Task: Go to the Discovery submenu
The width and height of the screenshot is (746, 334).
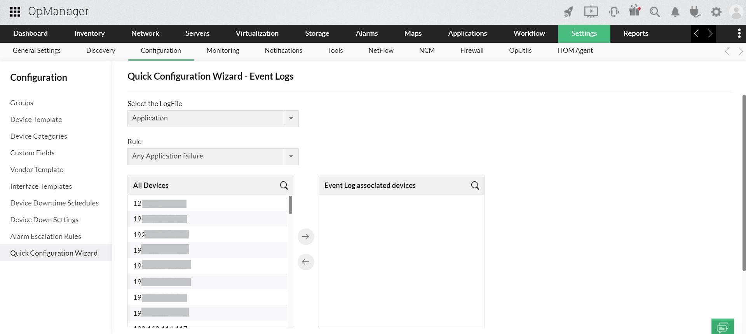Action: [x=101, y=50]
